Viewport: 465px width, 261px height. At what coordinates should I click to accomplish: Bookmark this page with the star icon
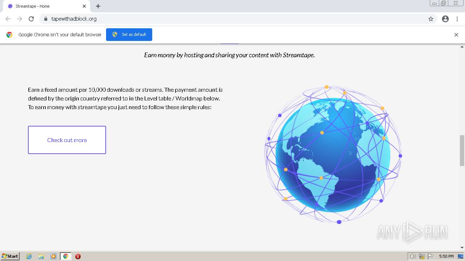tap(431, 19)
